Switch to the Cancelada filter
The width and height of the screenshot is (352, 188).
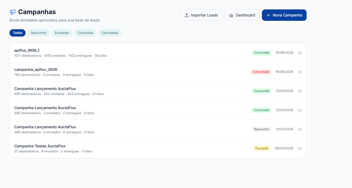click(110, 33)
